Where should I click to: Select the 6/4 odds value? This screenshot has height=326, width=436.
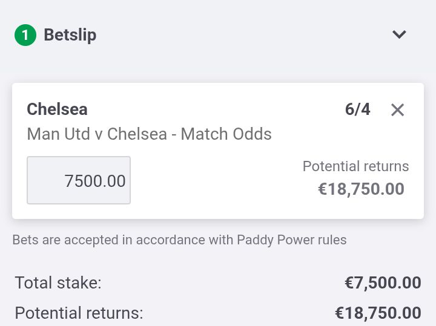(x=358, y=109)
